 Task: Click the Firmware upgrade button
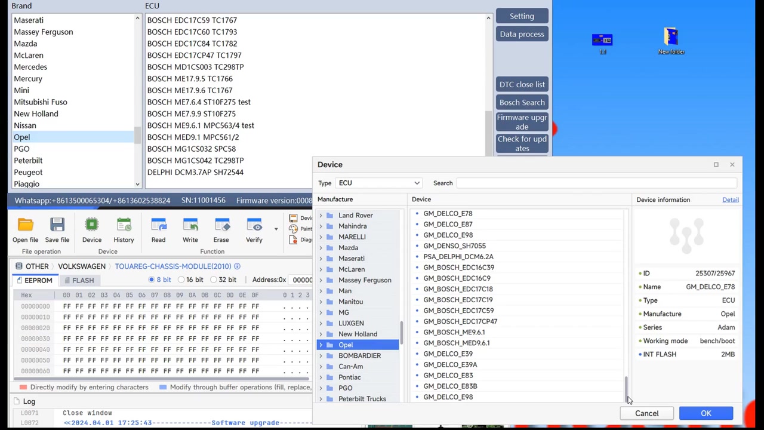pos(522,122)
